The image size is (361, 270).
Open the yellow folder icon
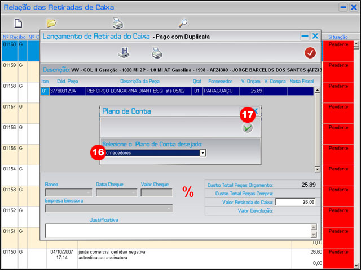51,23
